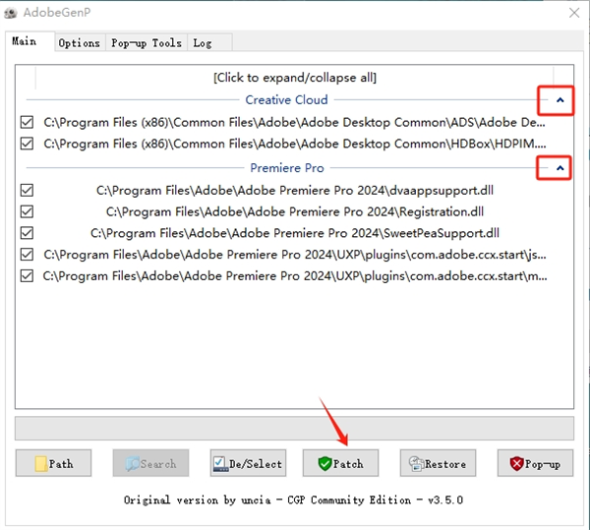This screenshot has height=530, width=590.
Task: Open the Options tab
Action: pyautogui.click(x=80, y=43)
